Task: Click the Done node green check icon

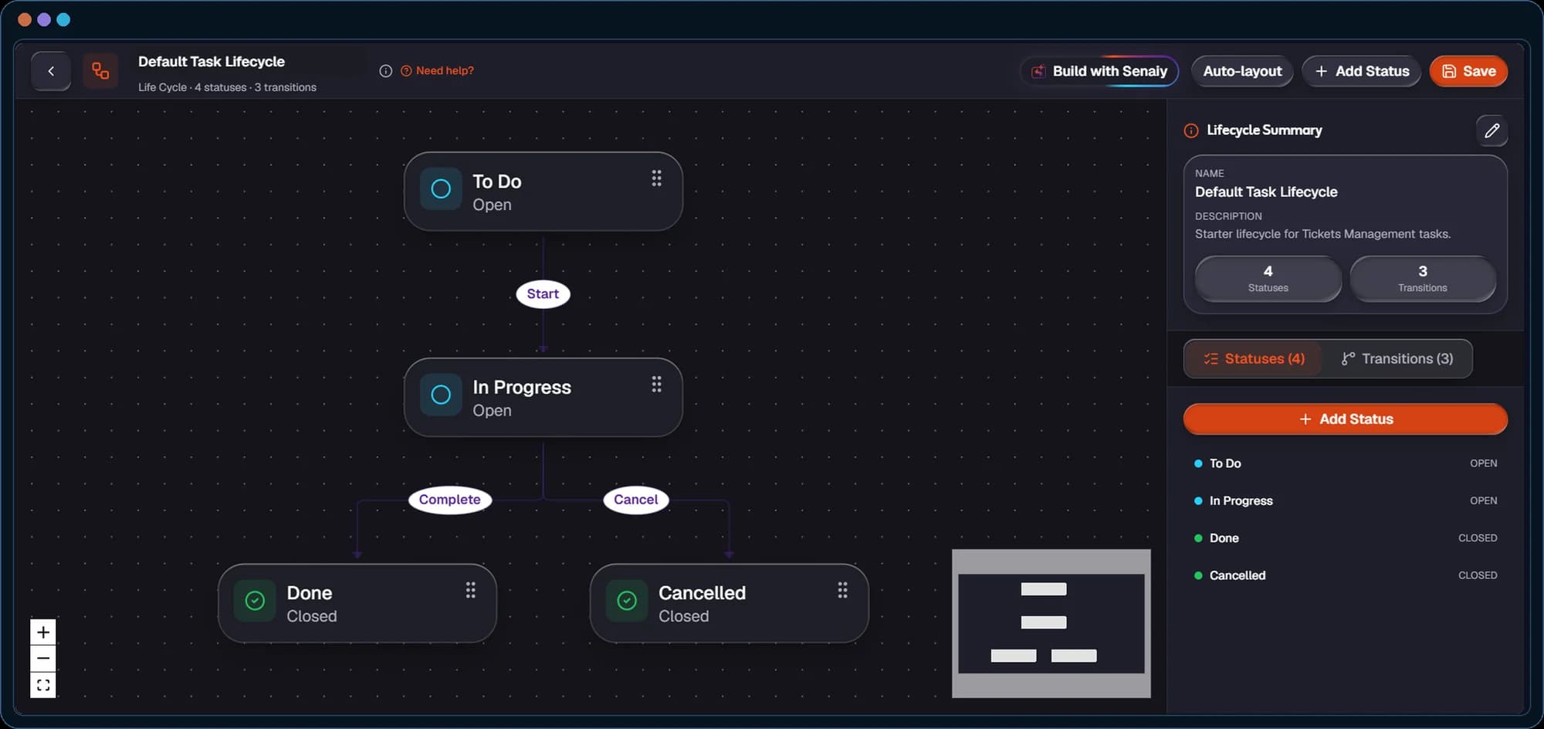Action: pyautogui.click(x=255, y=601)
